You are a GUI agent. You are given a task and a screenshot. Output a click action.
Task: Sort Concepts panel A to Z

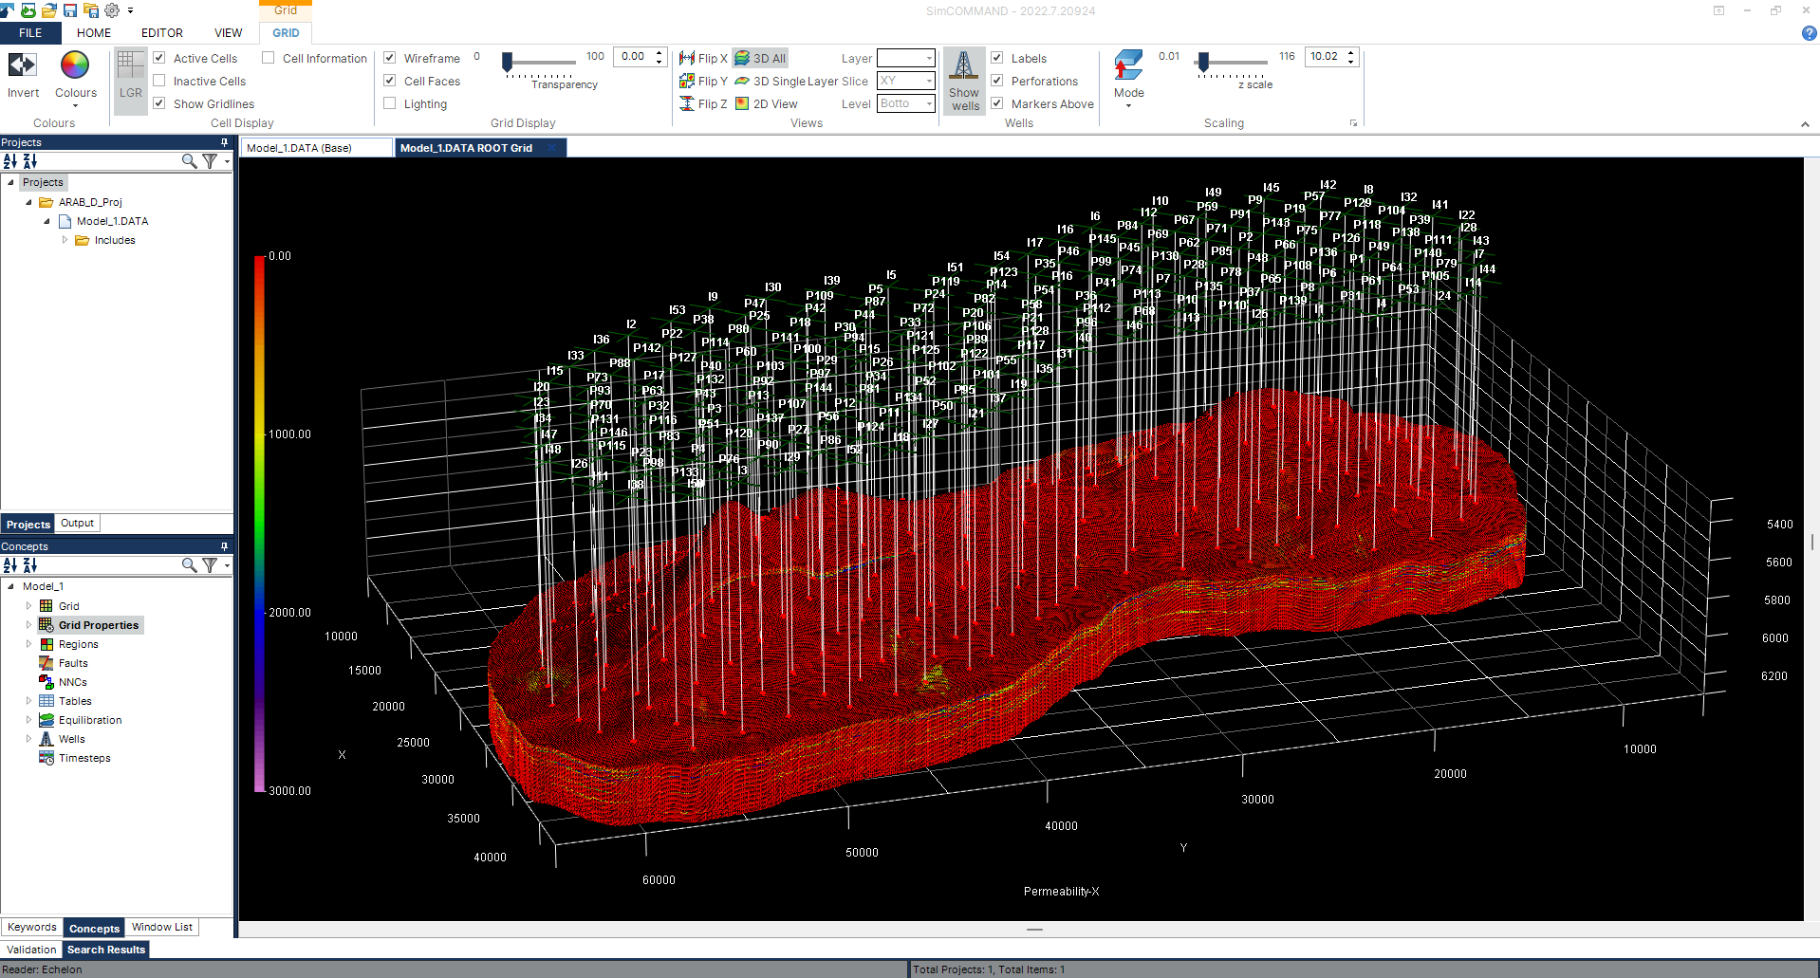(10, 565)
